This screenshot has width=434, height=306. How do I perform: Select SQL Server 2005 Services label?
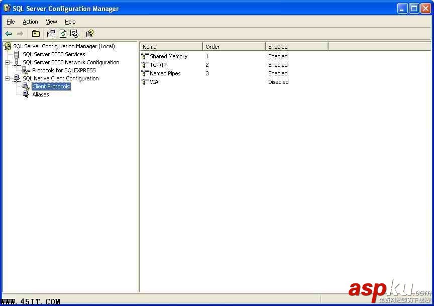pos(54,54)
